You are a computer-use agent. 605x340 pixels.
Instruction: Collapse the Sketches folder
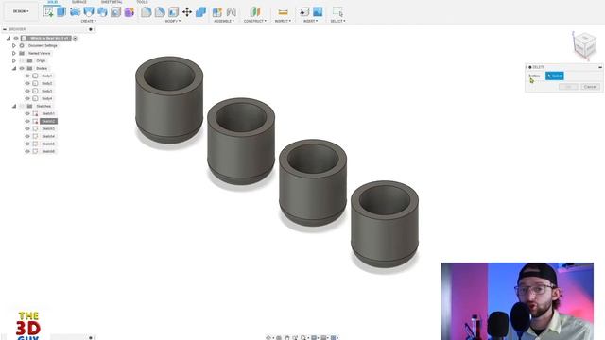(14, 106)
